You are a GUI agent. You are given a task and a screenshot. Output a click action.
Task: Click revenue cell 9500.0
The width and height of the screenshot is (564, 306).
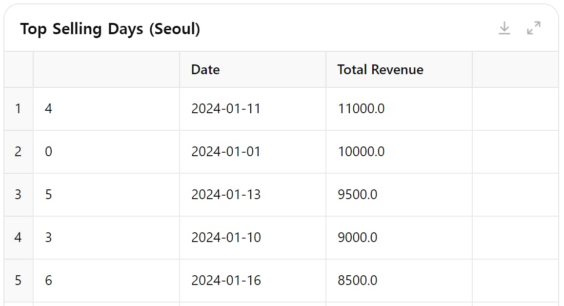[x=357, y=194]
